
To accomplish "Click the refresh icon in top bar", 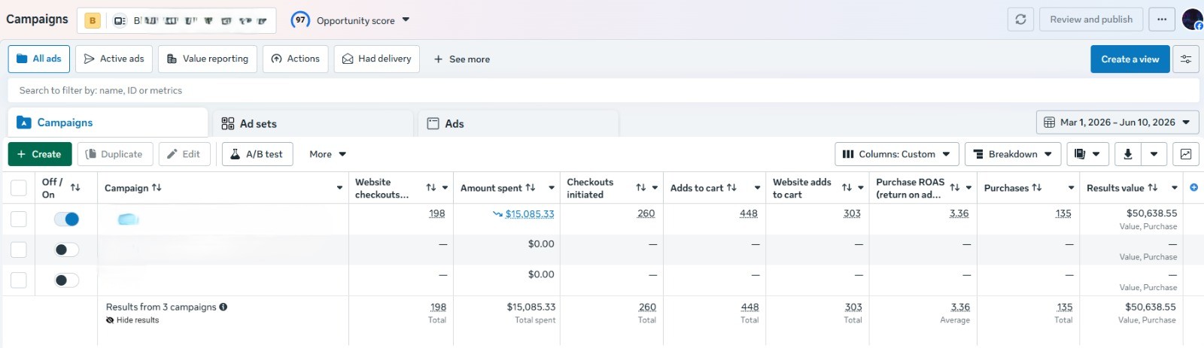I will [1020, 20].
